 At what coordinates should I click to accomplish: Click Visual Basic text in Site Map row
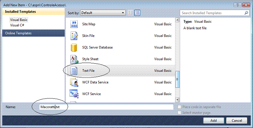coord(163,24)
